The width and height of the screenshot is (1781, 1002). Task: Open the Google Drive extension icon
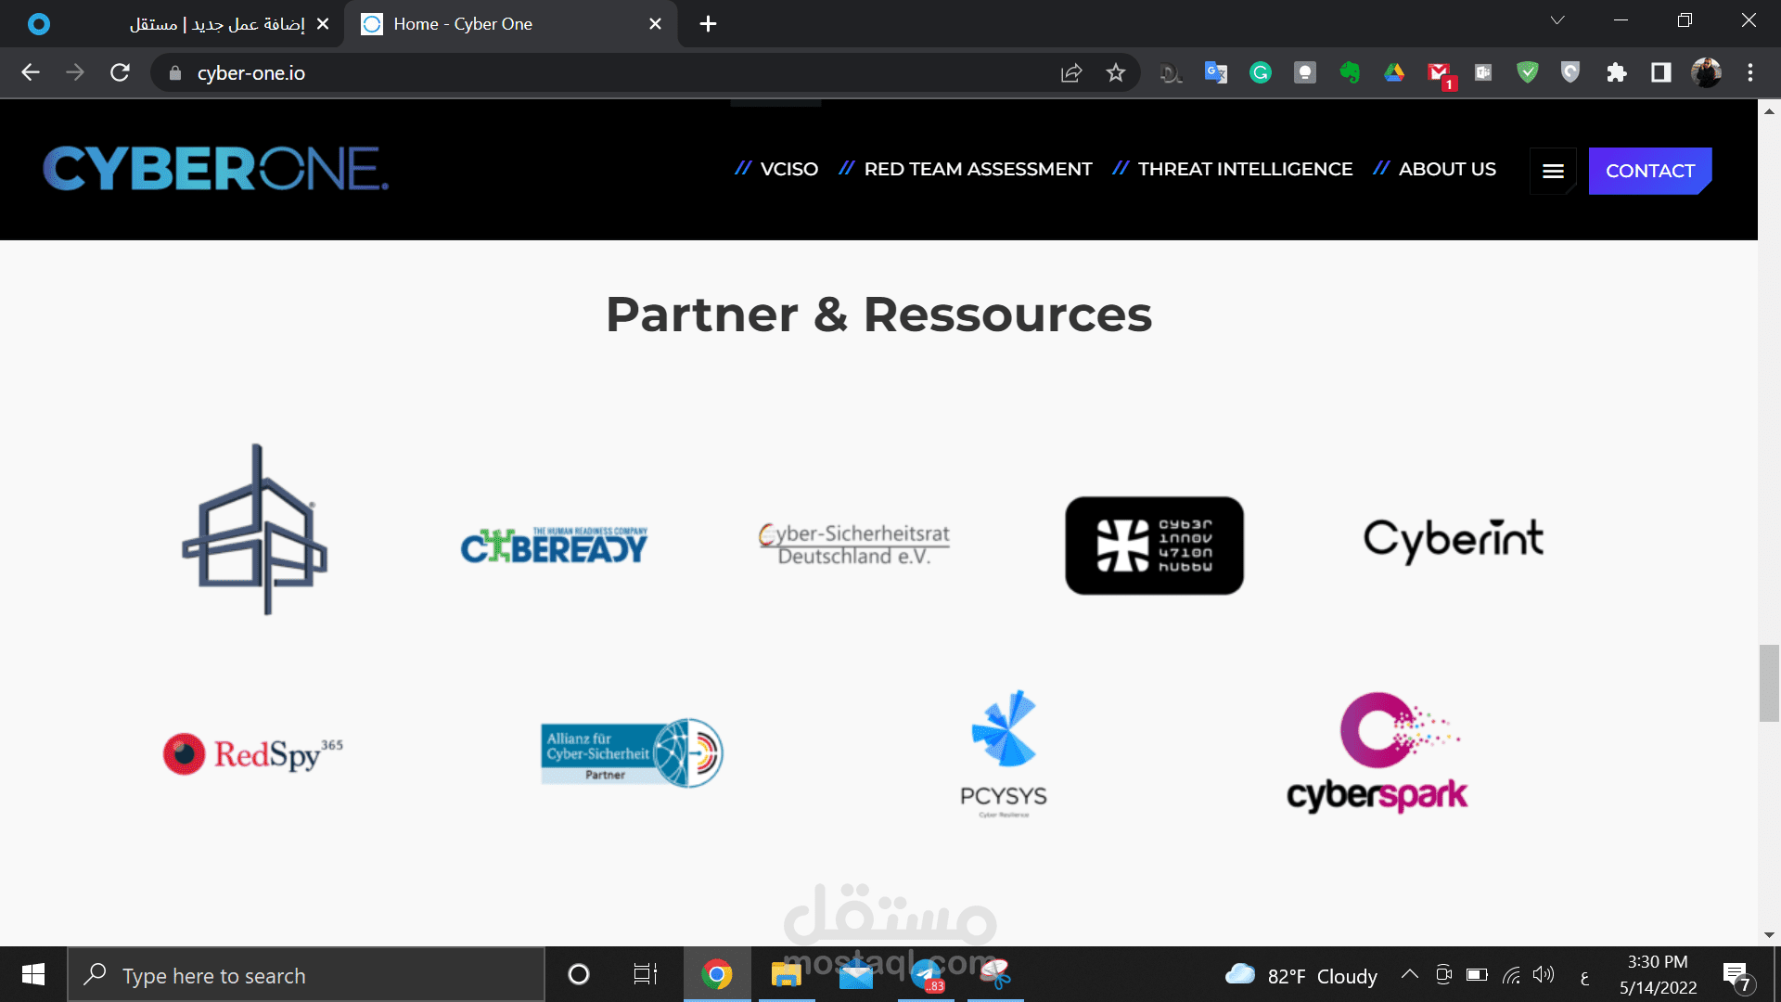click(1393, 72)
